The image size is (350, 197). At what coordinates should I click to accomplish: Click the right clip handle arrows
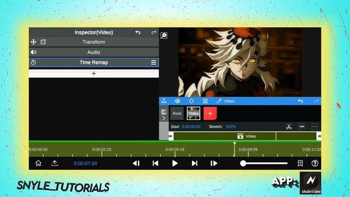coord(319,136)
